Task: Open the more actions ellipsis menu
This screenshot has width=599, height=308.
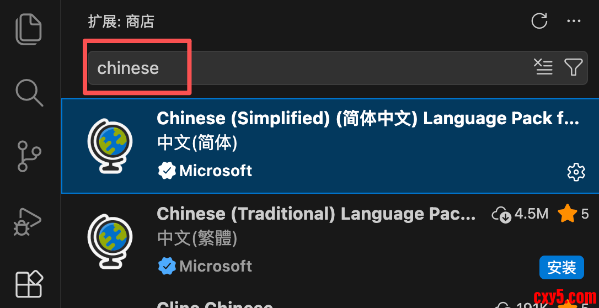Action: (x=574, y=21)
